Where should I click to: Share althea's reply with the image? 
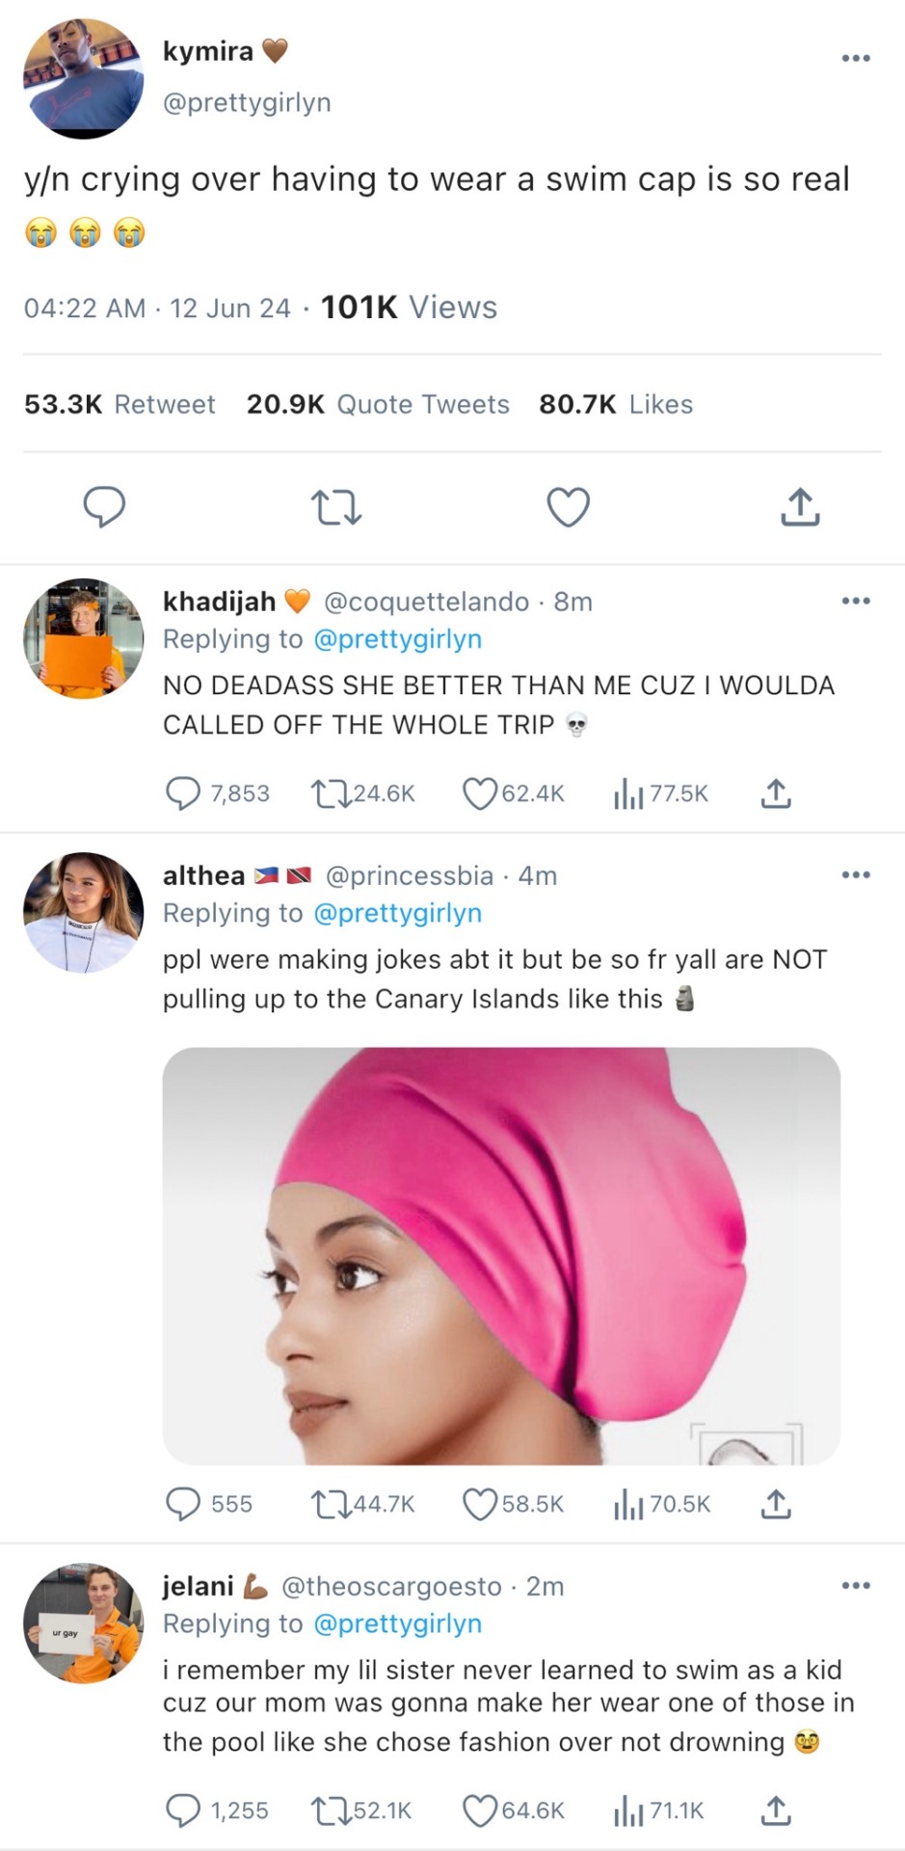click(776, 1504)
